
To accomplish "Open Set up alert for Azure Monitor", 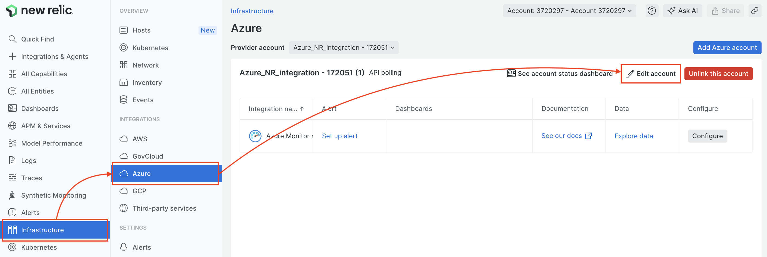I will click(340, 136).
